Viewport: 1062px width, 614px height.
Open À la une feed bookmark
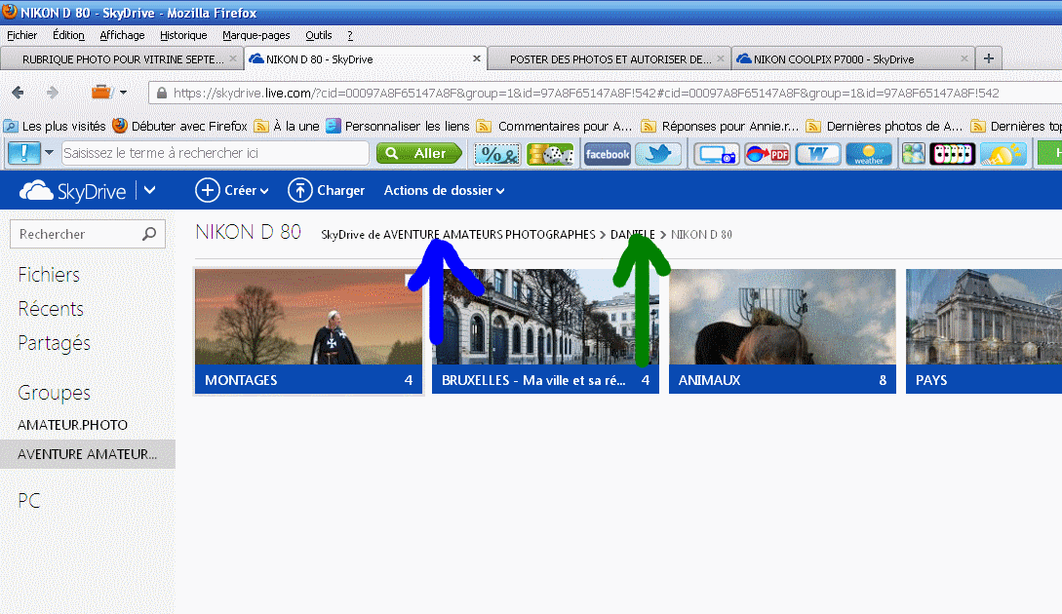pyautogui.click(x=287, y=126)
